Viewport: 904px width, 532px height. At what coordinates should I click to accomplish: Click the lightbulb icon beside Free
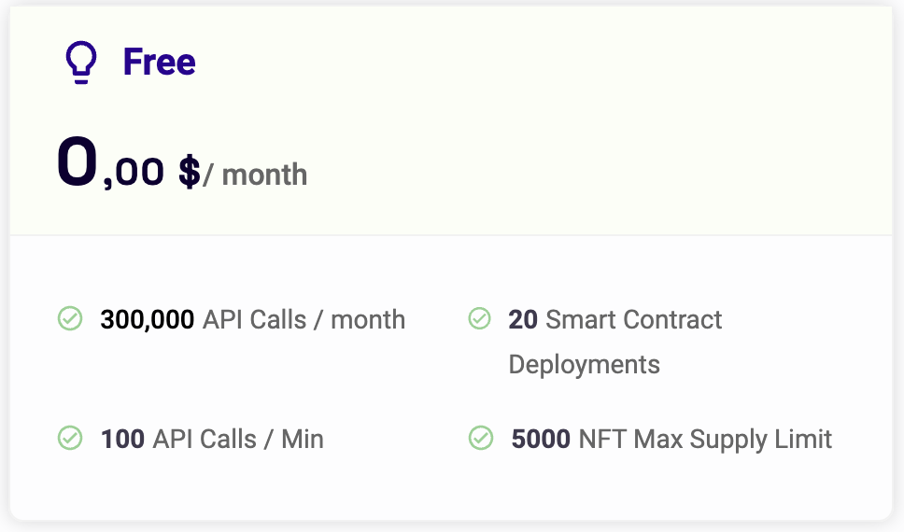(x=80, y=63)
